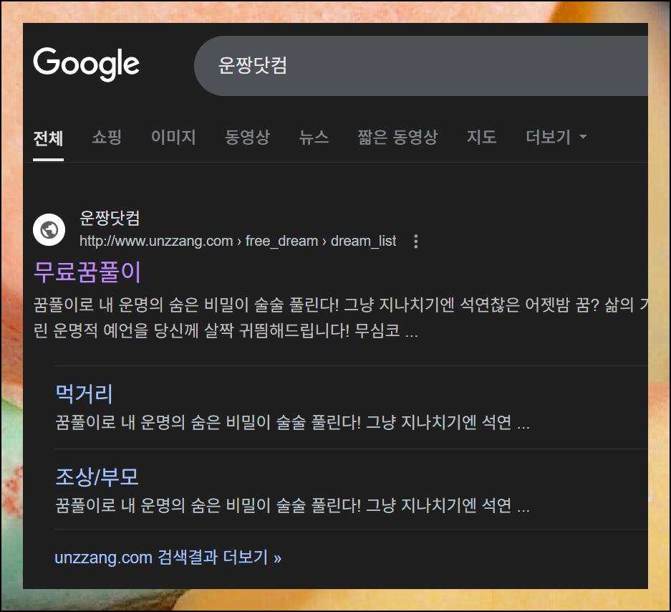Click the 조상/부모 description snippet text

click(x=292, y=506)
